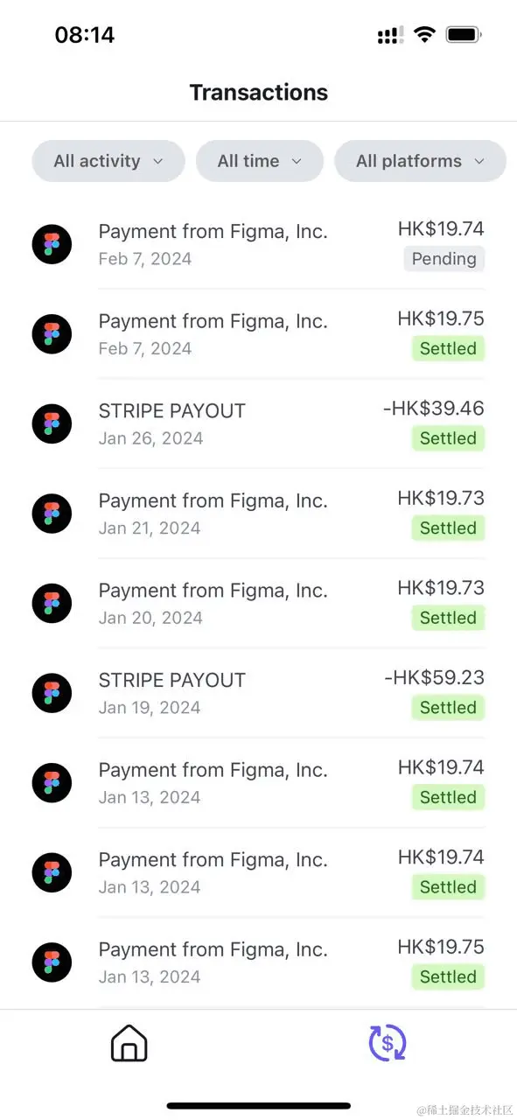Check the Wi-Fi status icon
Screen dimensions: 517x1120
[x=424, y=35]
